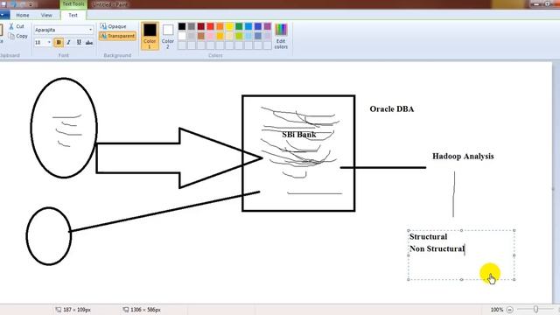The image size is (560, 315).
Task: Click the 'Oracle DBA' text on canvas
Action: (x=392, y=108)
